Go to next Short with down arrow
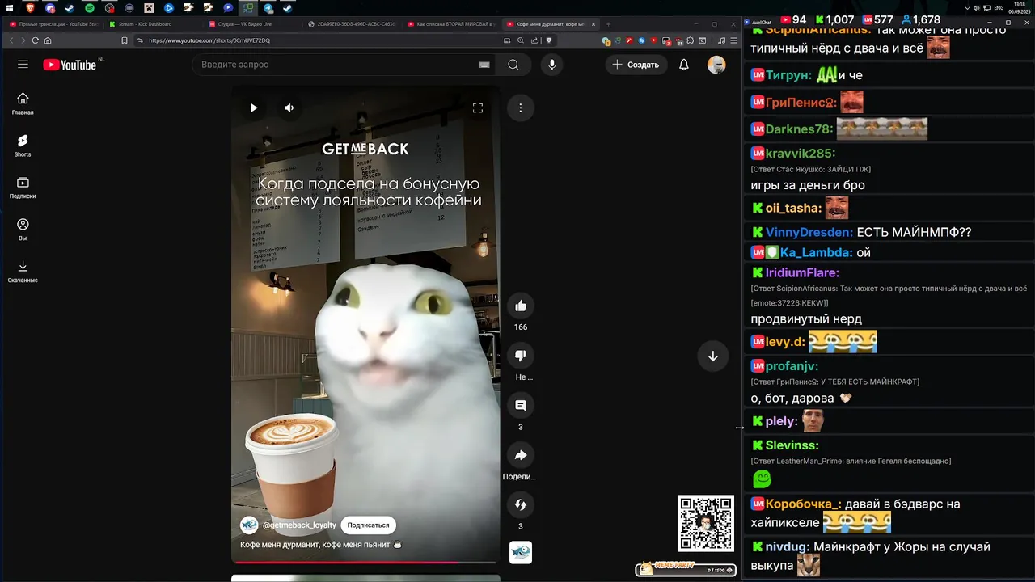 (x=713, y=356)
